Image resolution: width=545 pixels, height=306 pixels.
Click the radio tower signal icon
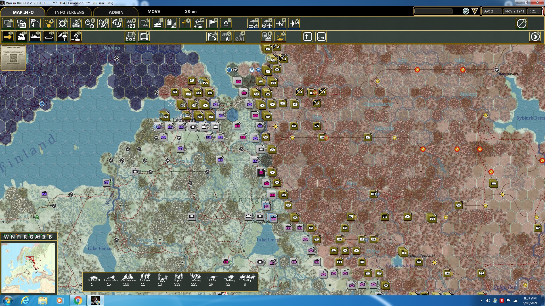pyautogui.click(x=103, y=24)
